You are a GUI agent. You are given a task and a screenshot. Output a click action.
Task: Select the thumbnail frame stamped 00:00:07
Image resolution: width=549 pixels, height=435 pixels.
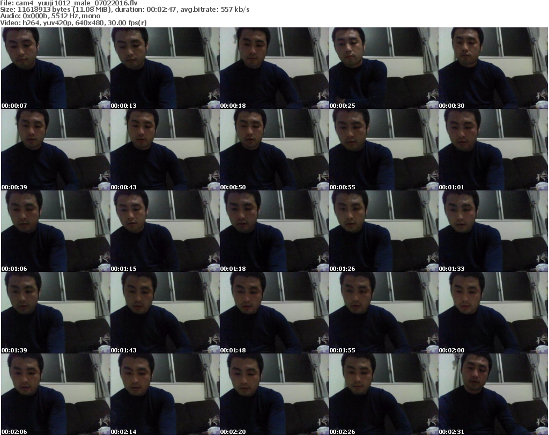[x=56, y=68]
